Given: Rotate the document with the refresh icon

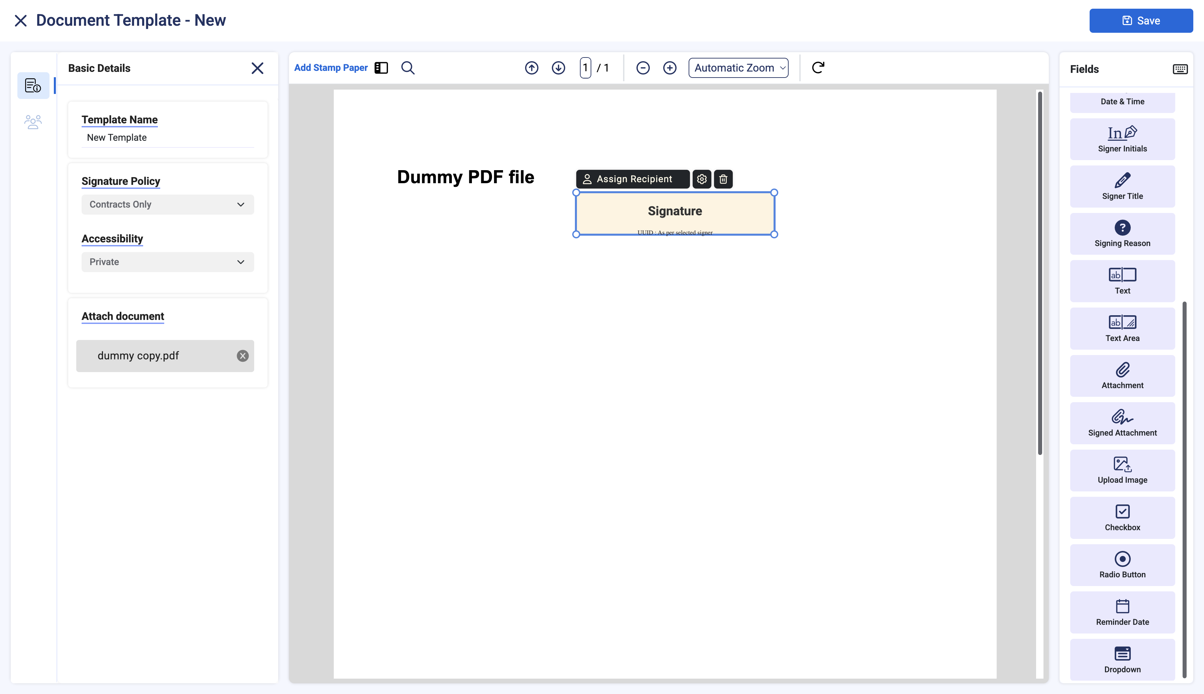Looking at the screenshot, I should tap(818, 68).
